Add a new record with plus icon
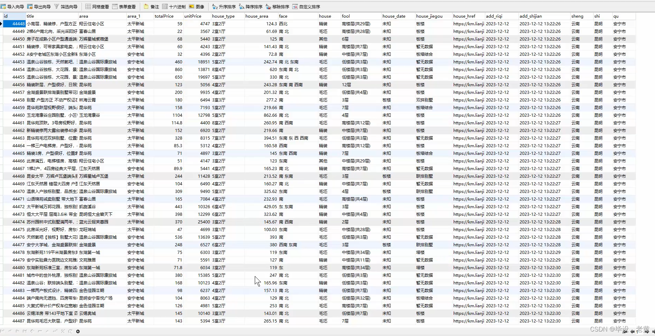This screenshot has width=655, height=336. tap(32, 331)
